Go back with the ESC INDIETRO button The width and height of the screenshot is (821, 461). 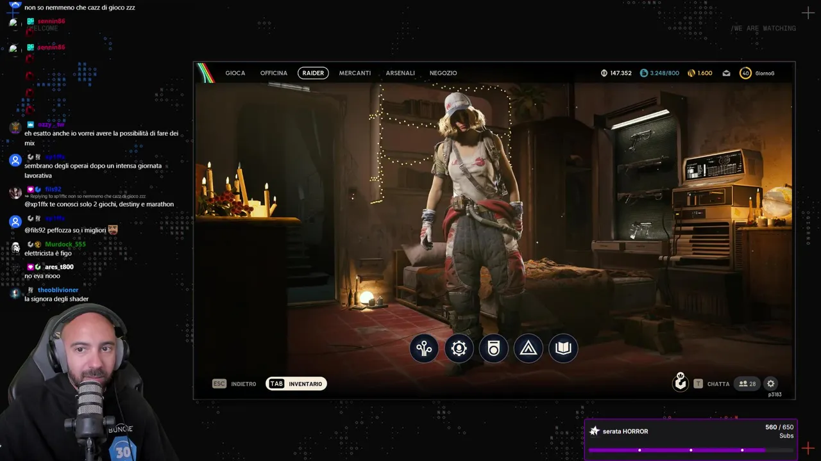[x=235, y=384]
